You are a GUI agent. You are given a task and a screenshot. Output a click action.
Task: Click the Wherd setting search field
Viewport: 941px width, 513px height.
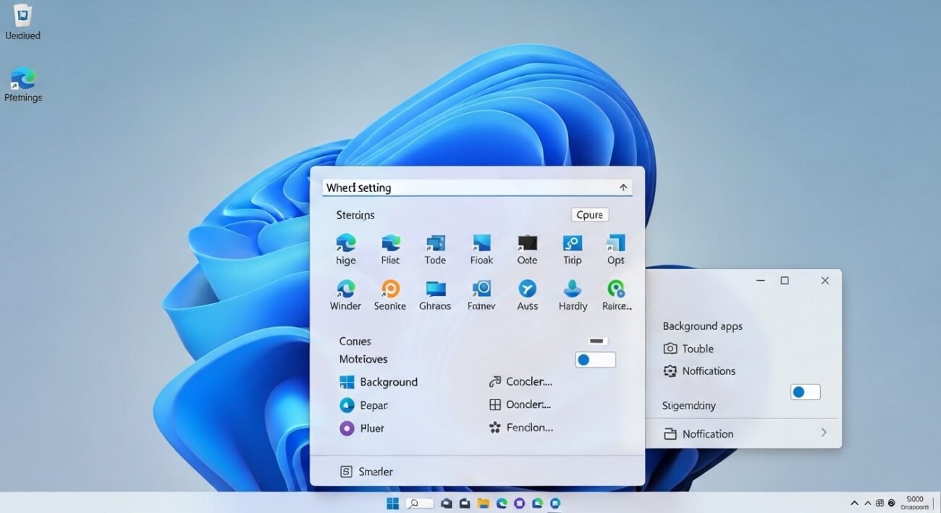(467, 187)
